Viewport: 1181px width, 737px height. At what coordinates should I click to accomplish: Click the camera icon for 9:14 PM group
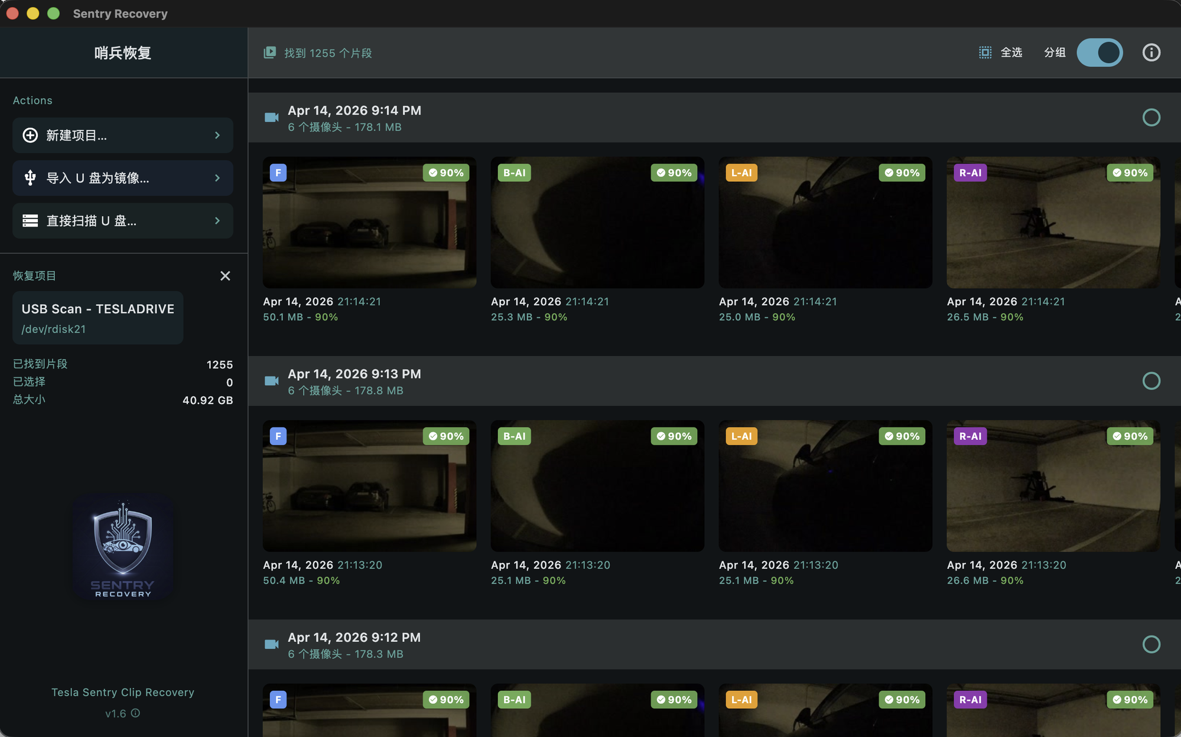(x=271, y=118)
